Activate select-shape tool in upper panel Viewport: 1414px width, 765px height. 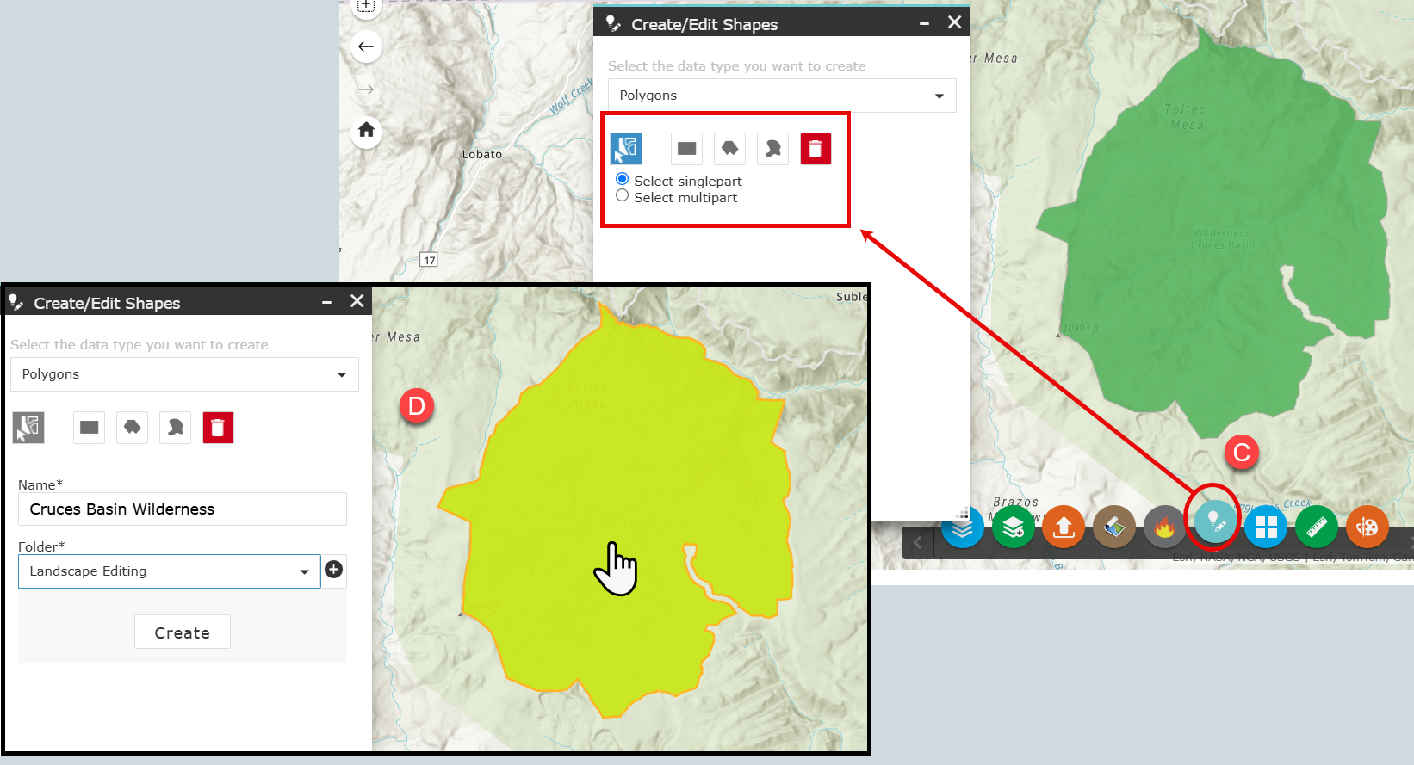(626, 149)
